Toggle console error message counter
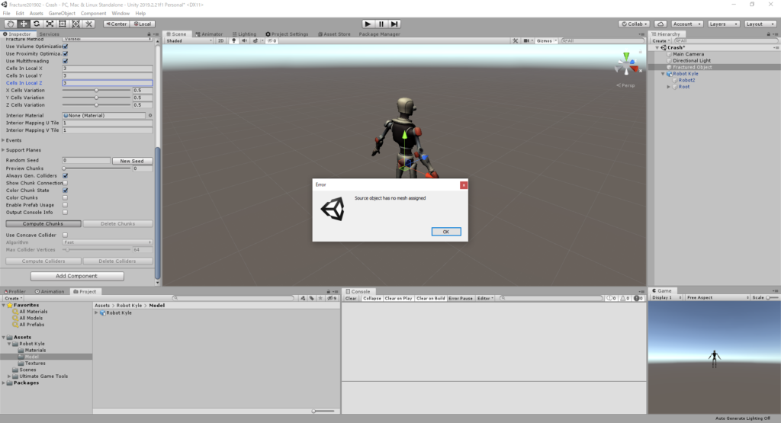 [x=638, y=298]
